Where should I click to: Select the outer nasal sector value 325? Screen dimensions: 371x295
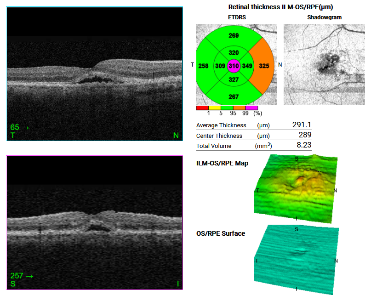[x=264, y=66]
